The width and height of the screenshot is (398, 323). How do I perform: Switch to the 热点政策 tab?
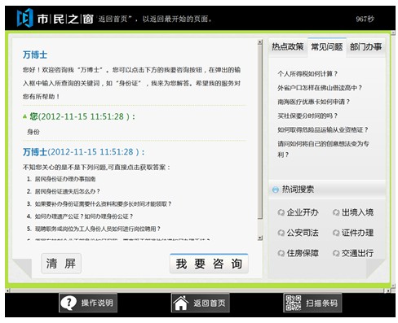(288, 47)
